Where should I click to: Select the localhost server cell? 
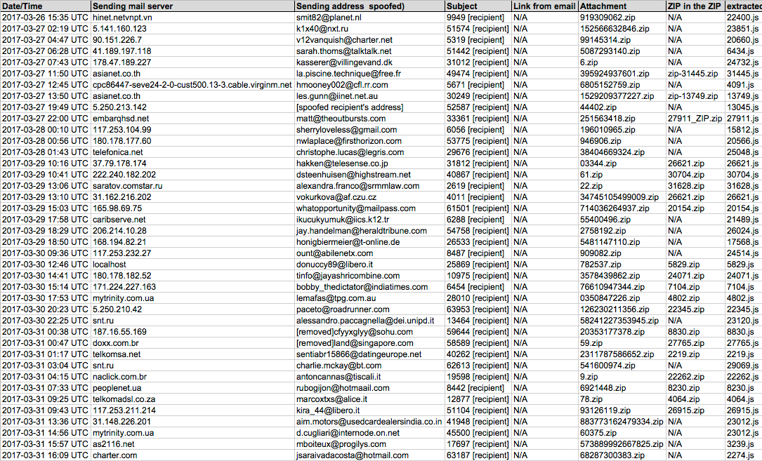click(192, 265)
